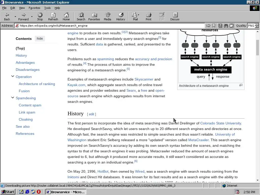This screenshot has height=195, width=260.
Task: Hide the Contents sidebar
Action: [40, 39]
